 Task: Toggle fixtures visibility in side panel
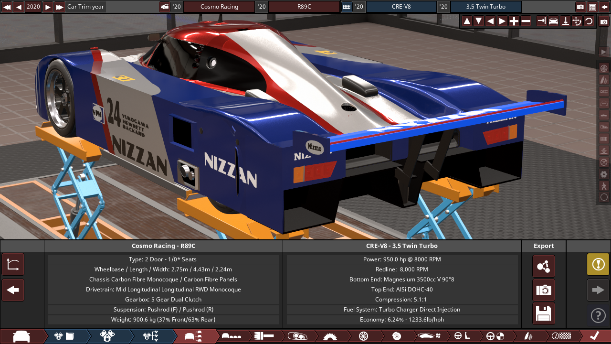pyautogui.click(x=604, y=127)
